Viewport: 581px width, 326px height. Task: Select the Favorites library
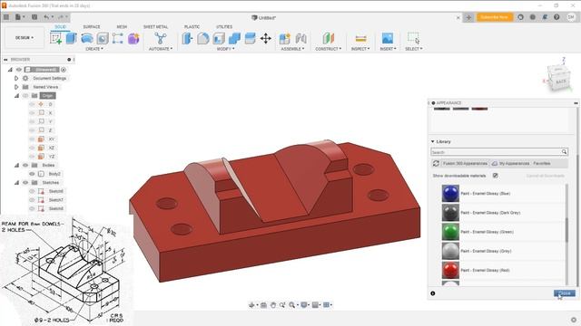pos(542,163)
